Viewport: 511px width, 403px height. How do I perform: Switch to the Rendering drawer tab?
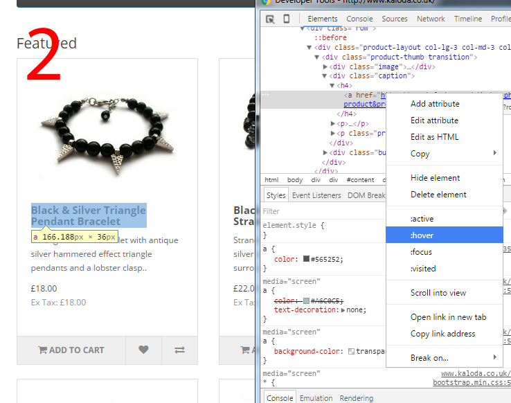[356, 398]
